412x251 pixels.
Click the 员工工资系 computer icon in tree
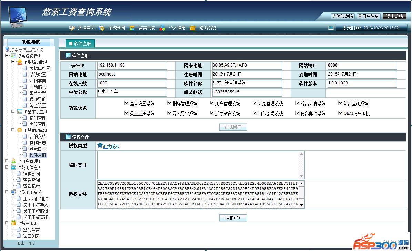pos(13,192)
